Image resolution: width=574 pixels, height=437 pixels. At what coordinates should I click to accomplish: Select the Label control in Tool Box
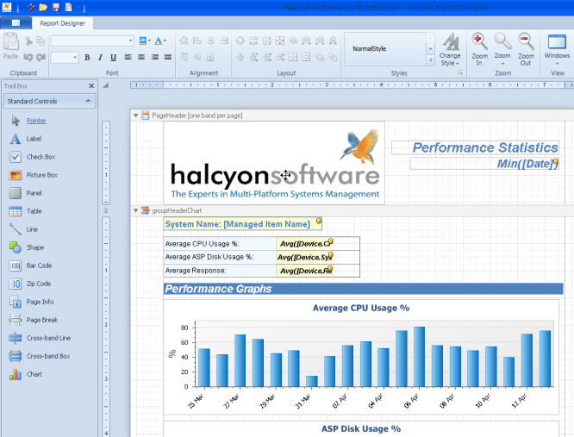coord(34,139)
